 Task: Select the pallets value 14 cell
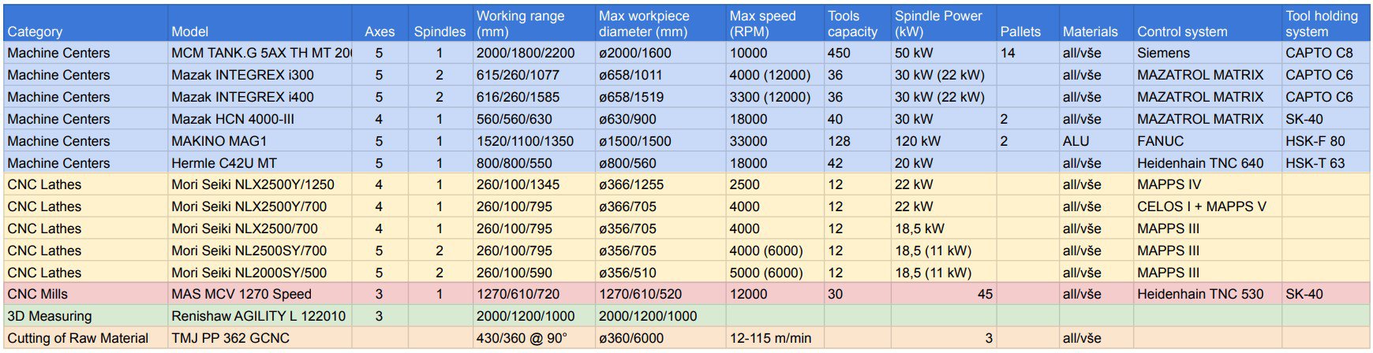pos(1027,53)
